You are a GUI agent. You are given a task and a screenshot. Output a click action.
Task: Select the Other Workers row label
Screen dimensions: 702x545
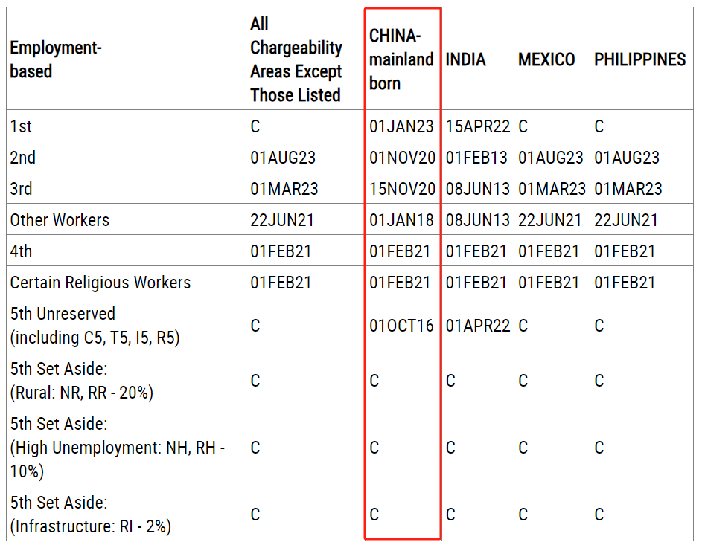click(x=60, y=220)
